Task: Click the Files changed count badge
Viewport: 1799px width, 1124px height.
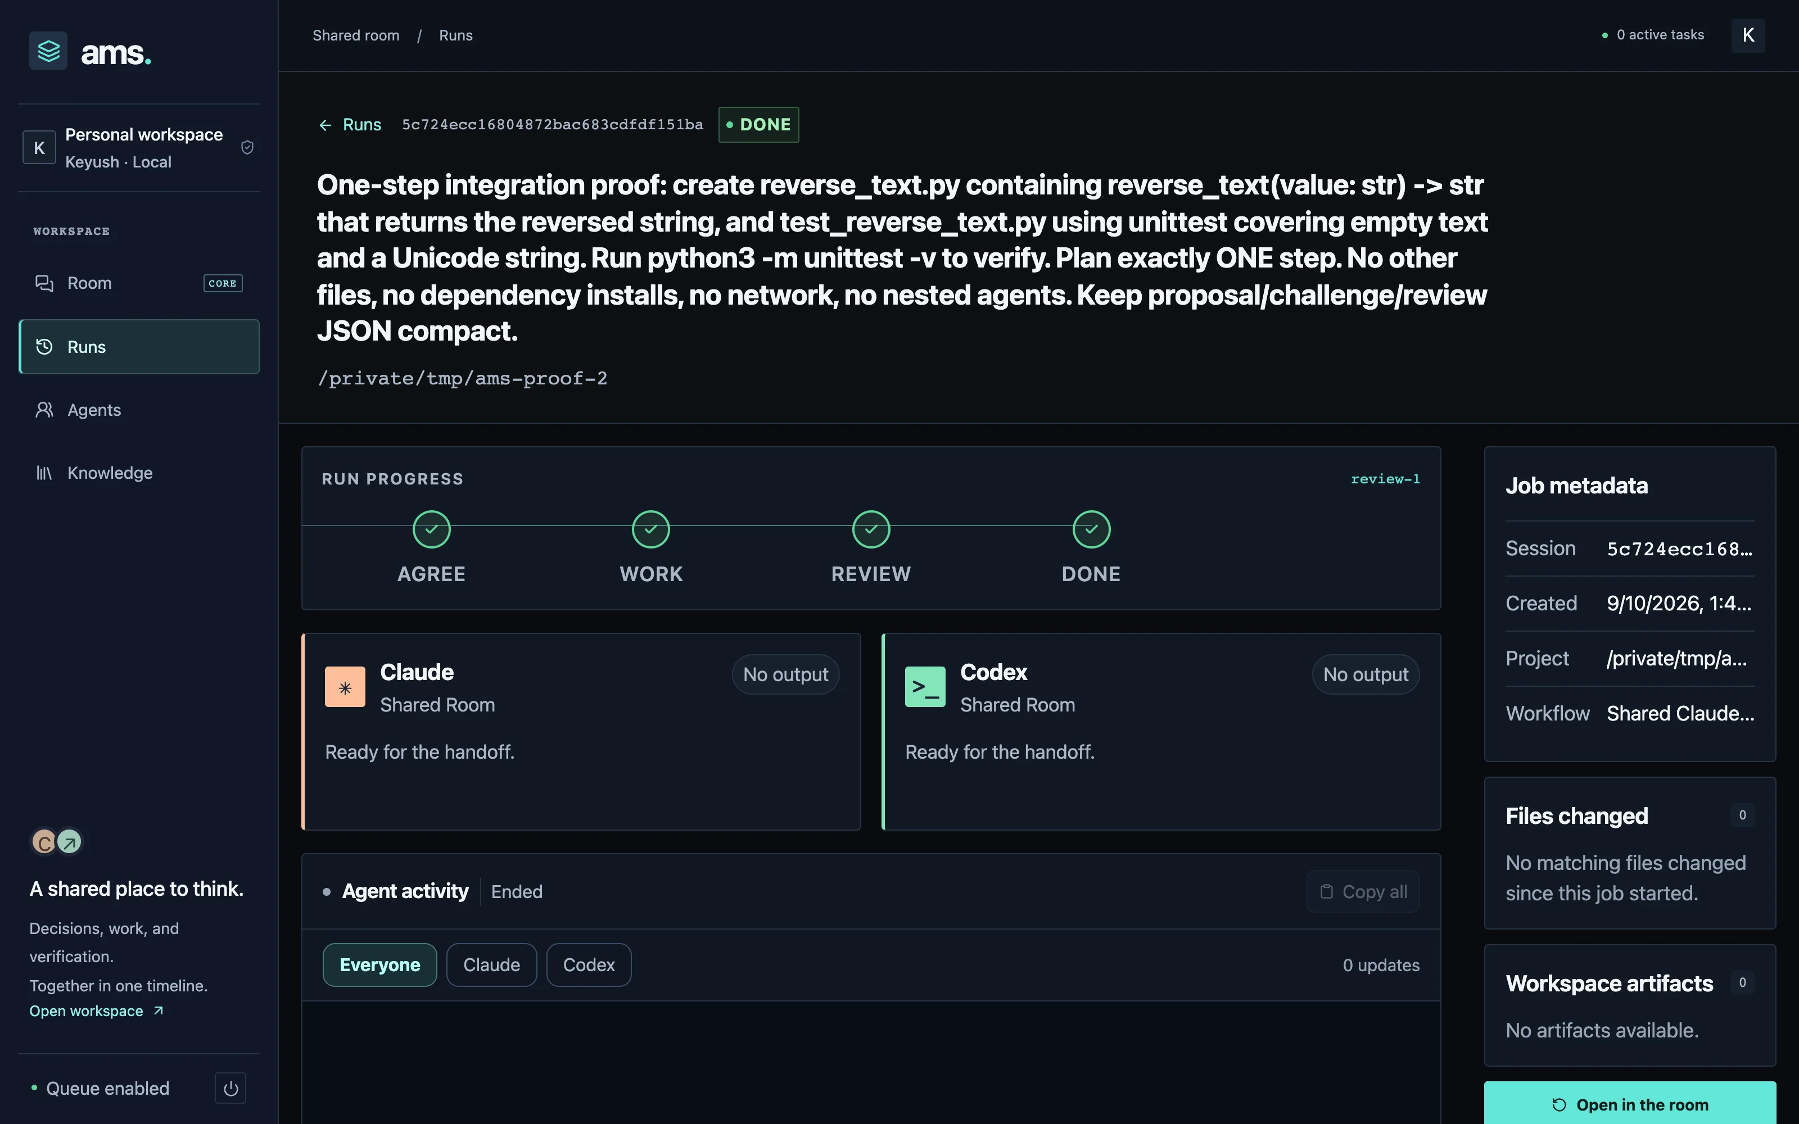Action: [x=1742, y=815]
